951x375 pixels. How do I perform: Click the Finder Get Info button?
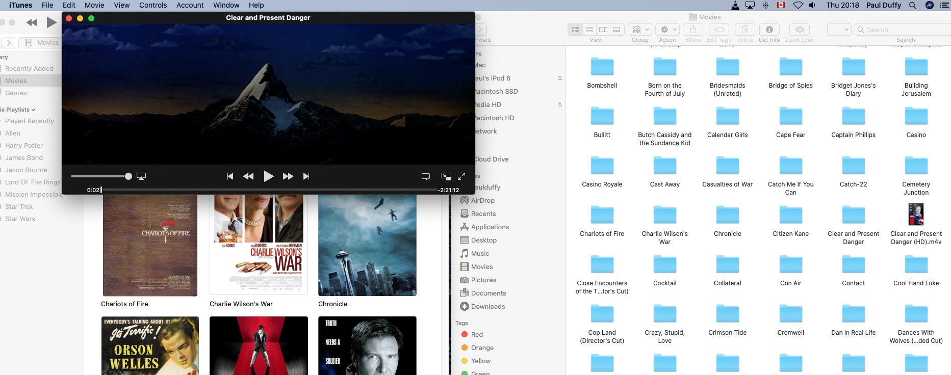(769, 30)
